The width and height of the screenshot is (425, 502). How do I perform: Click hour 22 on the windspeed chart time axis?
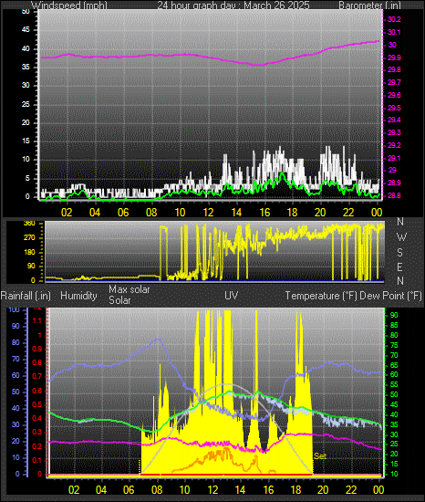(348, 213)
